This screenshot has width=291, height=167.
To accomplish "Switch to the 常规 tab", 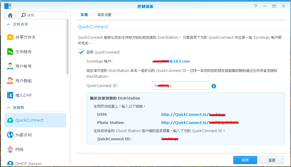I will (84, 15).
